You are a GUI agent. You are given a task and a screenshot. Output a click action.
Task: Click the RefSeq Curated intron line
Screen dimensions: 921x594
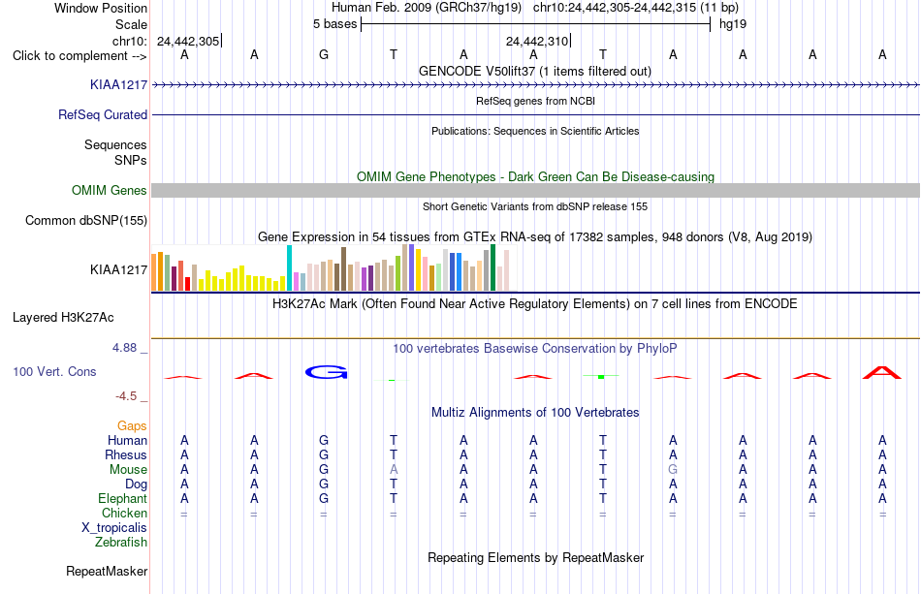click(x=536, y=115)
